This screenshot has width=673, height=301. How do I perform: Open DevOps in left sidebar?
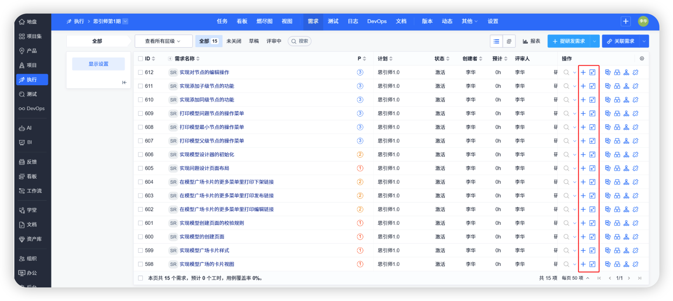(32, 109)
